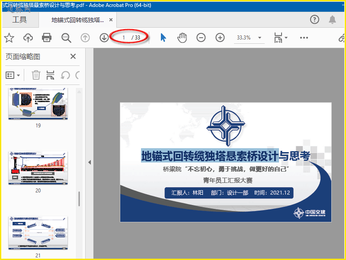Select page 19 thumbnail

pyautogui.click(x=38, y=104)
